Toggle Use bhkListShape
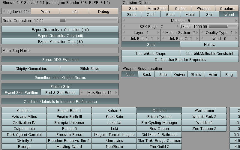This screenshot has height=150, width=240. point(151,54)
